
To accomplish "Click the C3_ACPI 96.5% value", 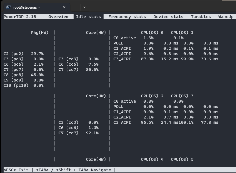I will pos(147,122).
